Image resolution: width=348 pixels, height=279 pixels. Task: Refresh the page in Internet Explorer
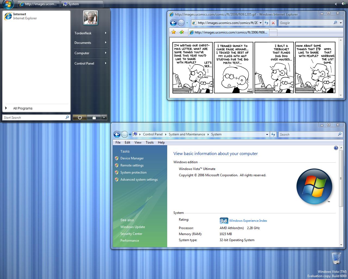point(266,23)
